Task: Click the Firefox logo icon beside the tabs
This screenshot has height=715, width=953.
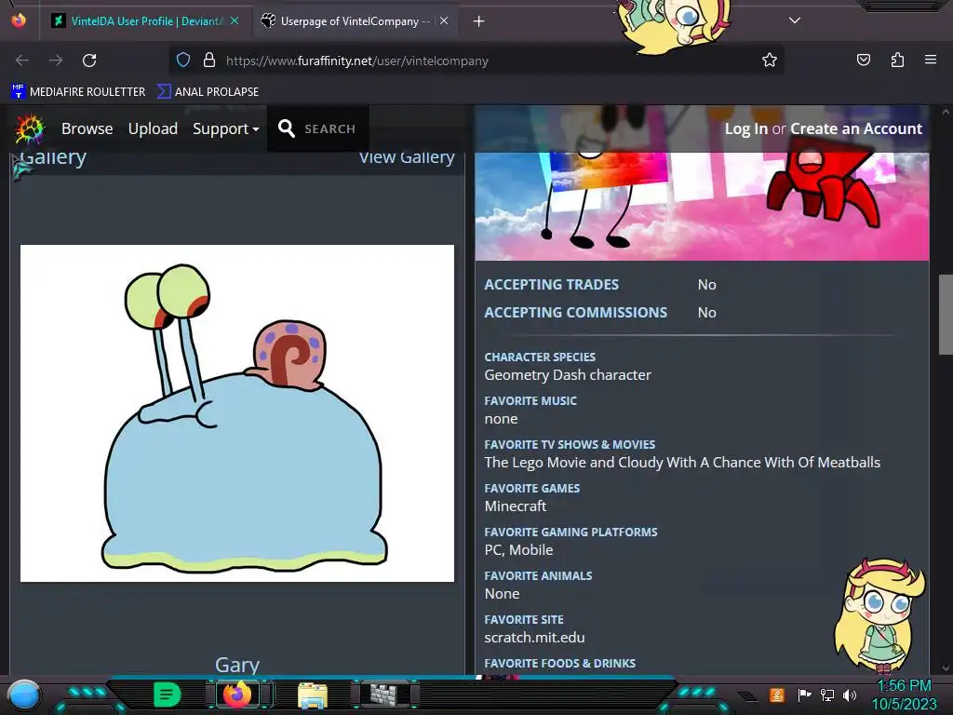Action: (x=19, y=20)
